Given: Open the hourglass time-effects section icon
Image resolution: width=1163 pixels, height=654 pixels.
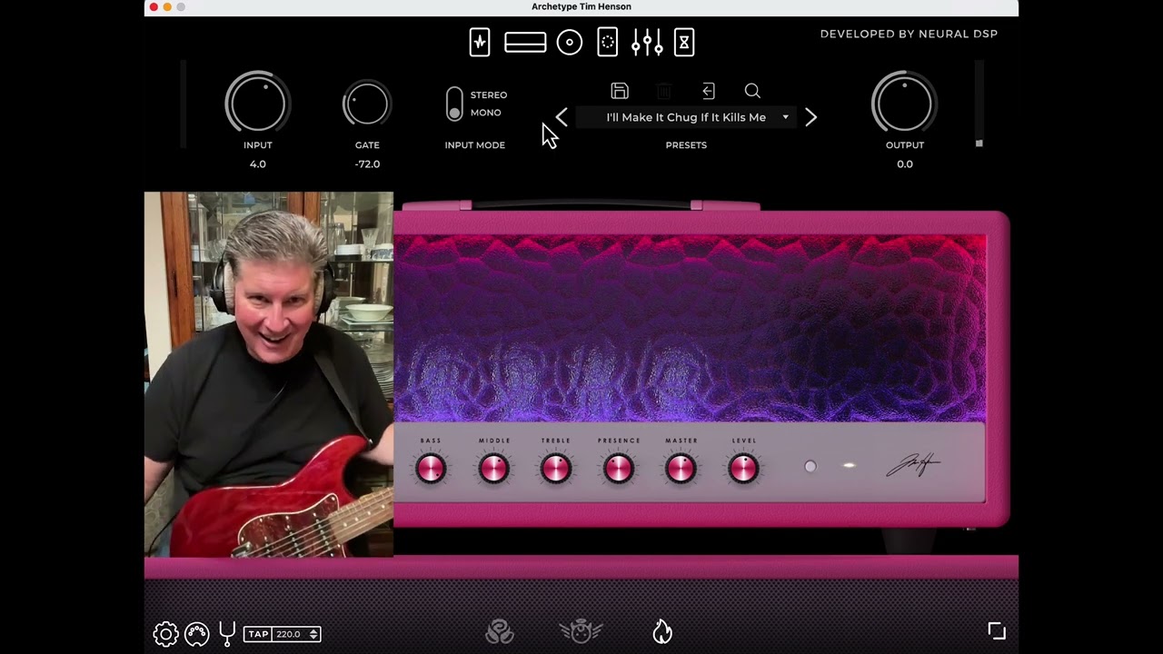Looking at the screenshot, I should 685,42.
